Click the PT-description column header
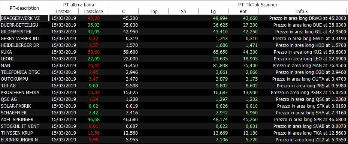This screenshot has height=144, width=348. coord(24,8)
